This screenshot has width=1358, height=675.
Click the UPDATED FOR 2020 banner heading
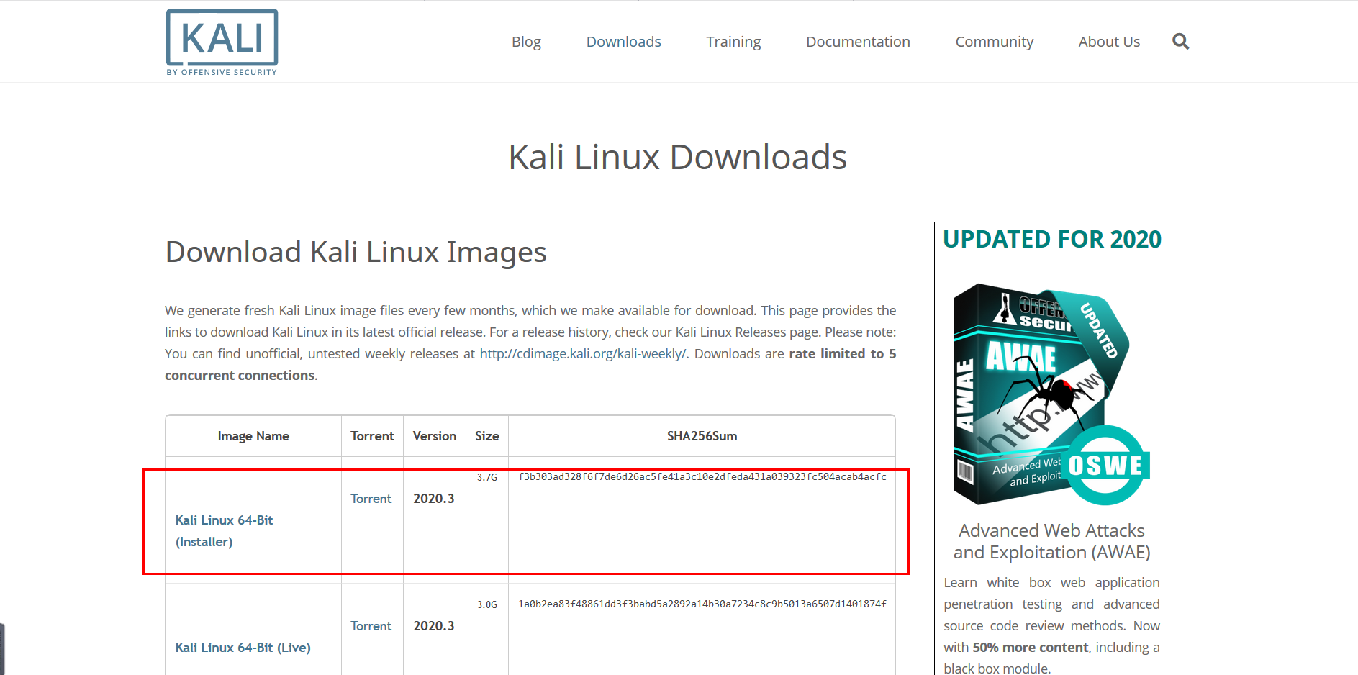1051,239
